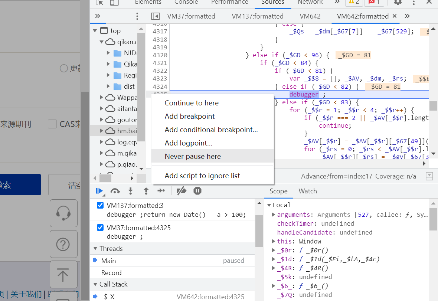The image size is (438, 301).
Task: Toggle pause on exceptions icon
Action: [197, 191]
